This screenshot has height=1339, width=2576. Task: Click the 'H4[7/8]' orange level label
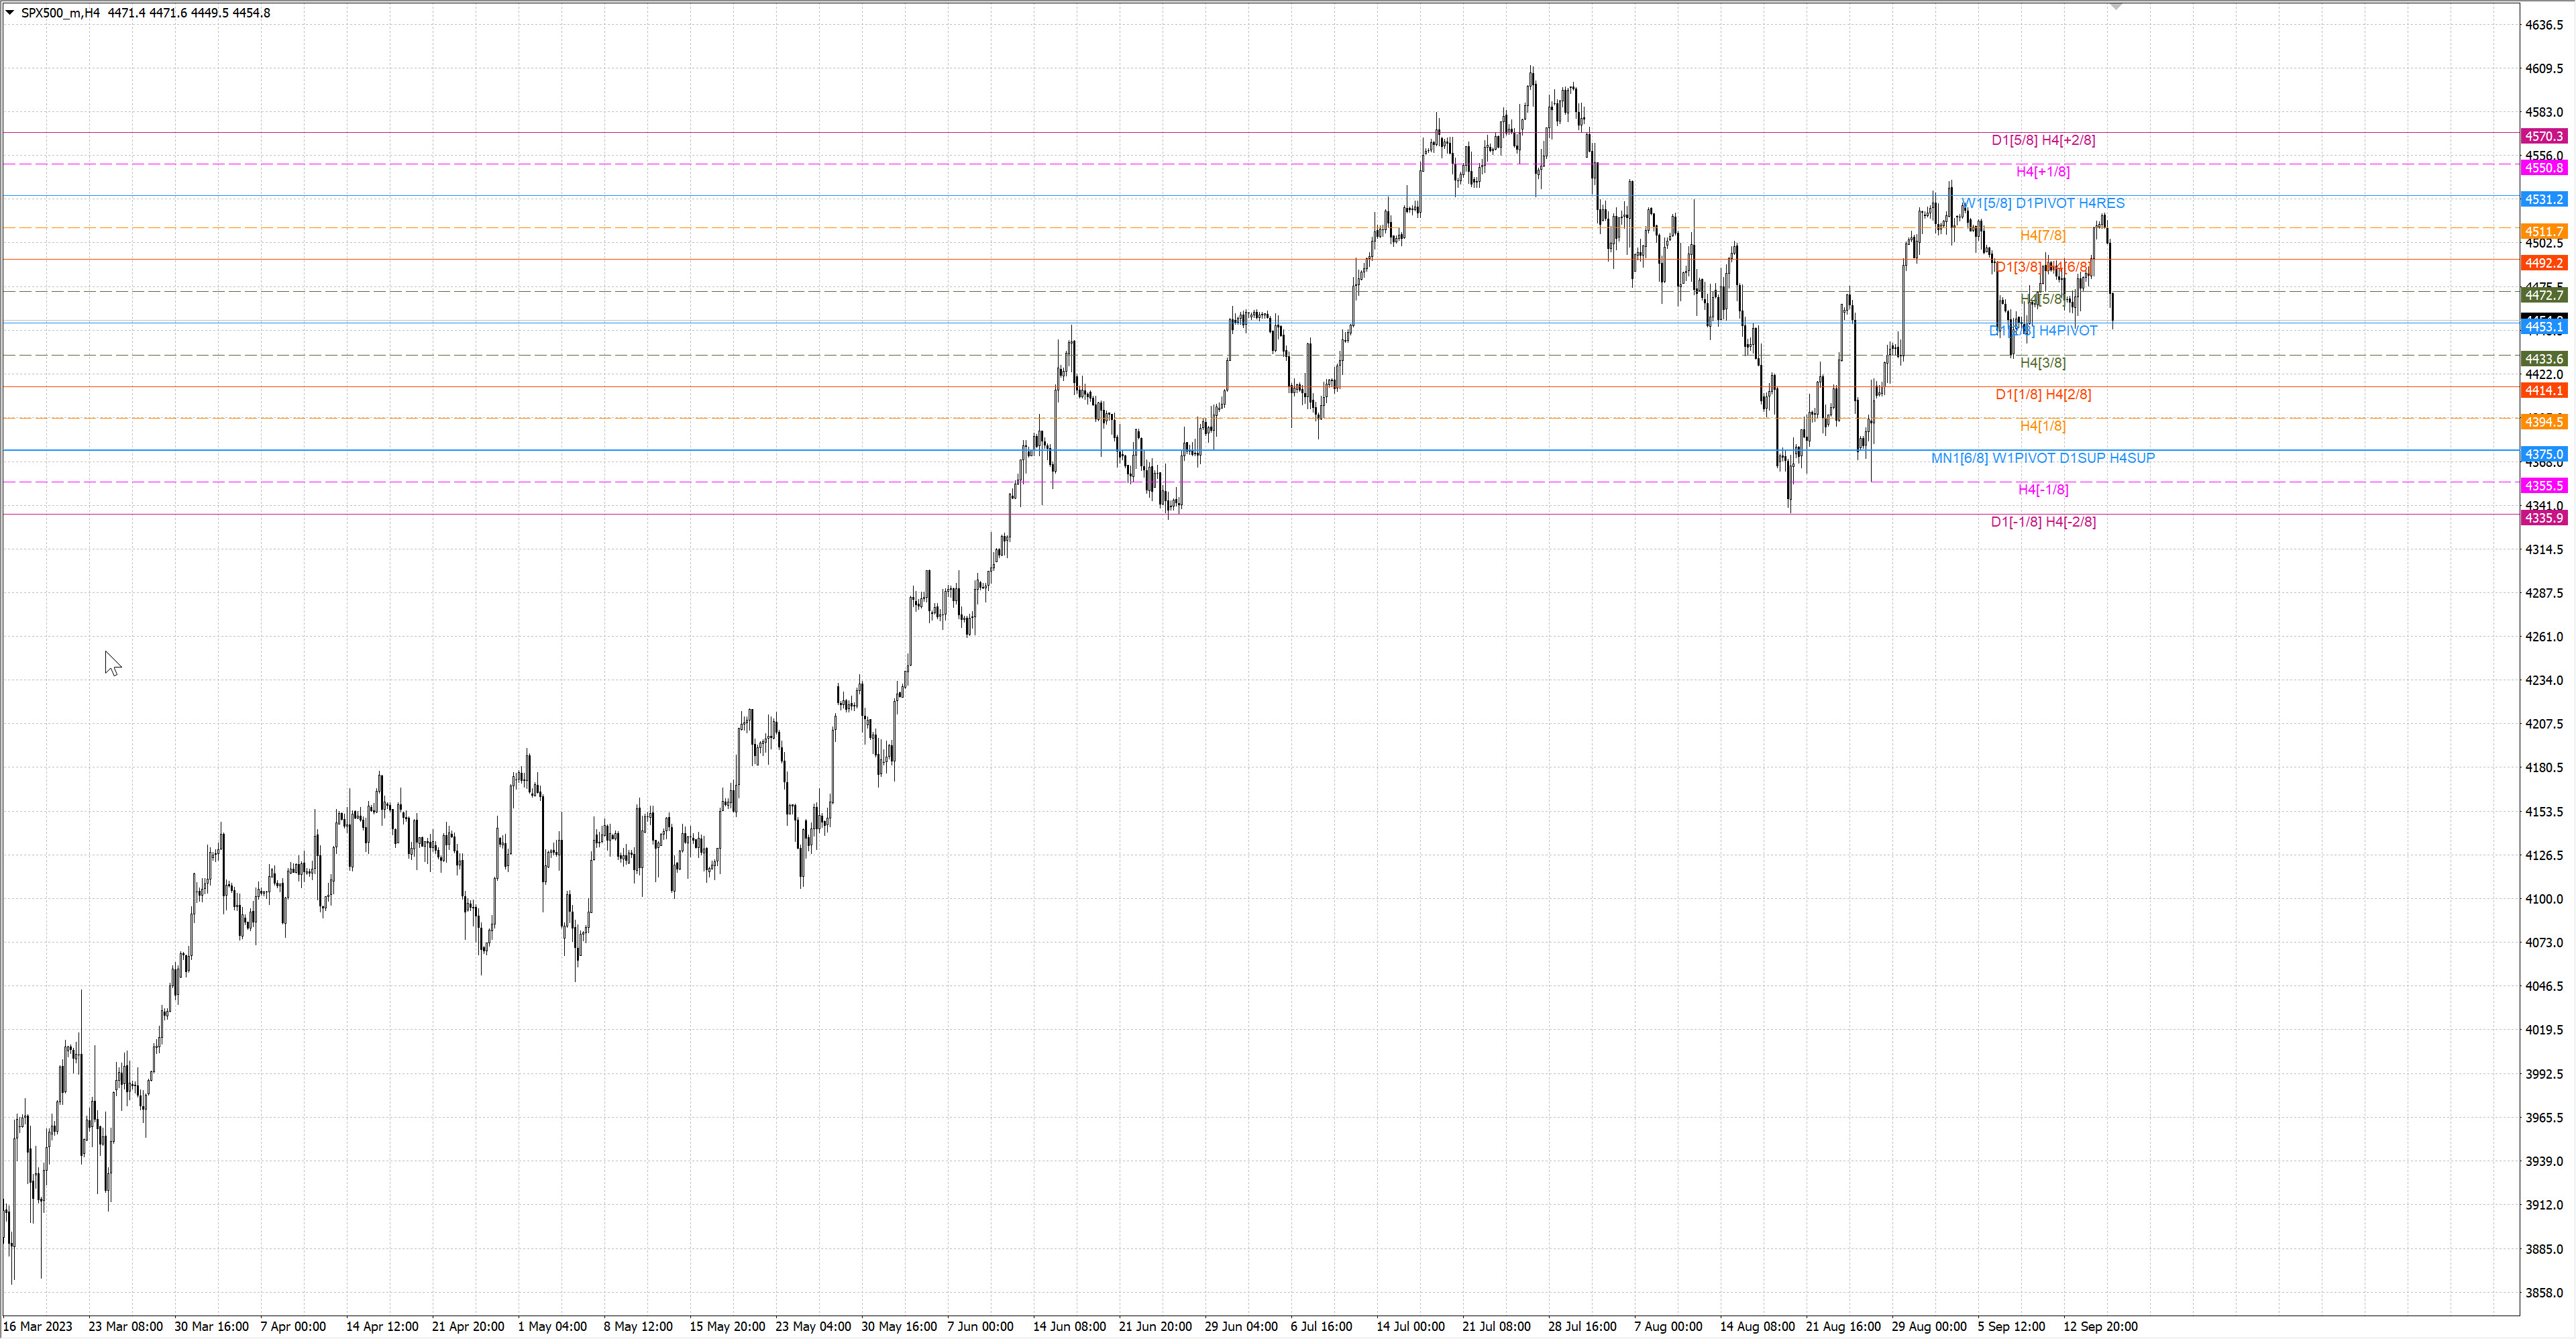(x=2042, y=236)
